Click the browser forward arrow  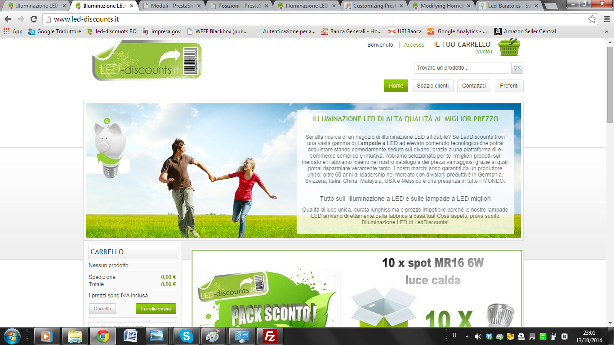[21, 19]
